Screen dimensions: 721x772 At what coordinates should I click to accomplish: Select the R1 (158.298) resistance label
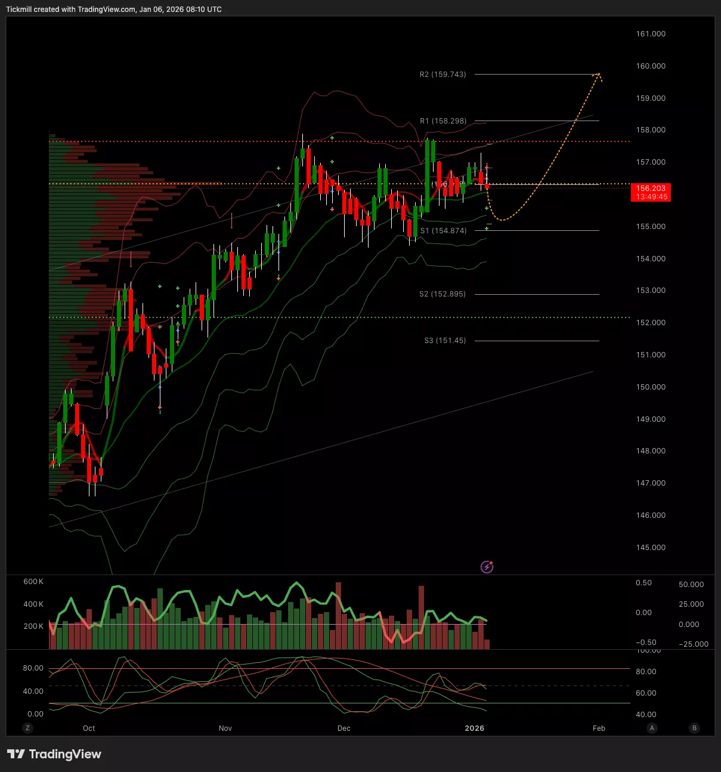tap(443, 121)
